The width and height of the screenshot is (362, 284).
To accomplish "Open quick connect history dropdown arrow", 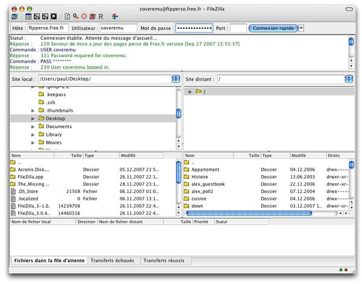I will click(301, 28).
